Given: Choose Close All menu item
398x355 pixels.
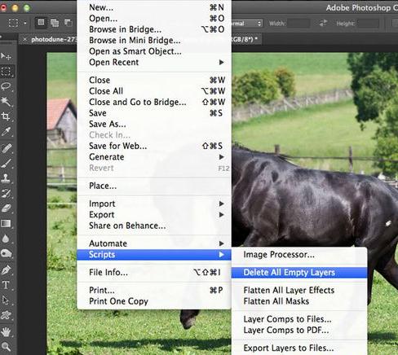Looking at the screenshot, I should point(154,91).
